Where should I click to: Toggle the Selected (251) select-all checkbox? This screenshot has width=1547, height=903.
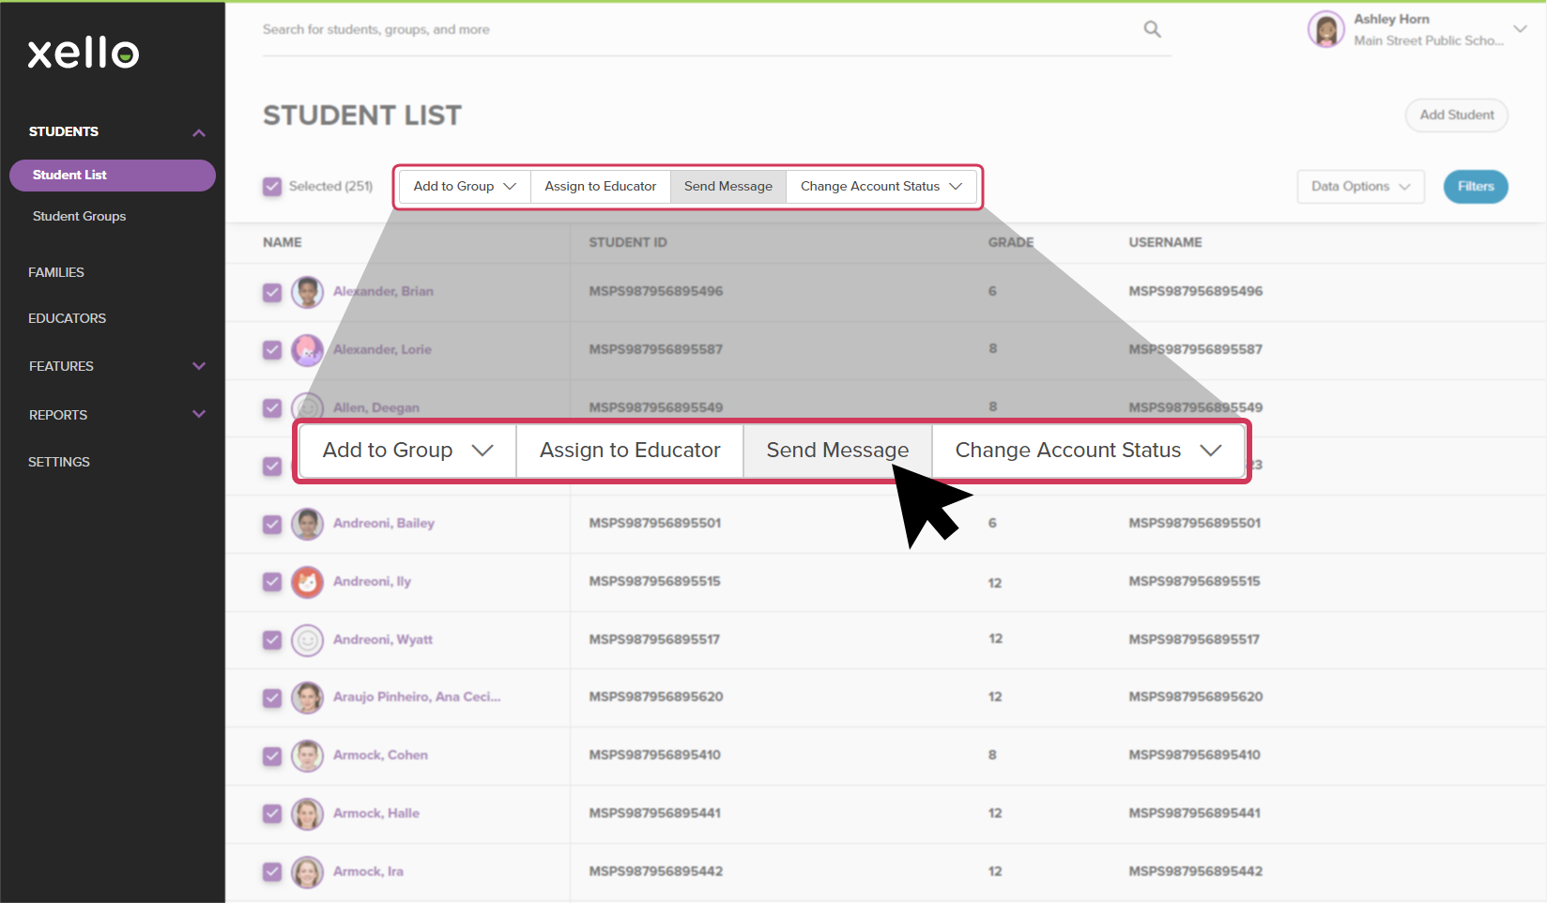tap(272, 187)
